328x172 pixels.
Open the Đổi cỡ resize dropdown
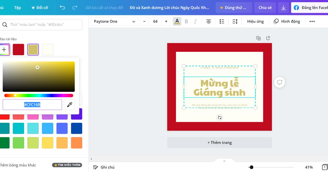(x=40, y=7)
